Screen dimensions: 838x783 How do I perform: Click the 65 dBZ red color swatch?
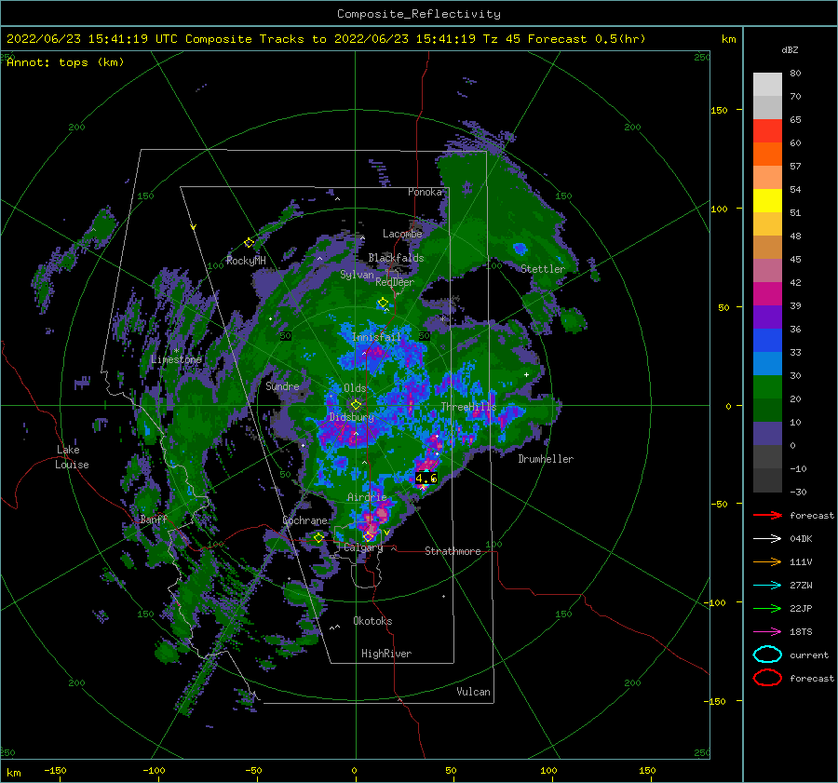(767, 131)
